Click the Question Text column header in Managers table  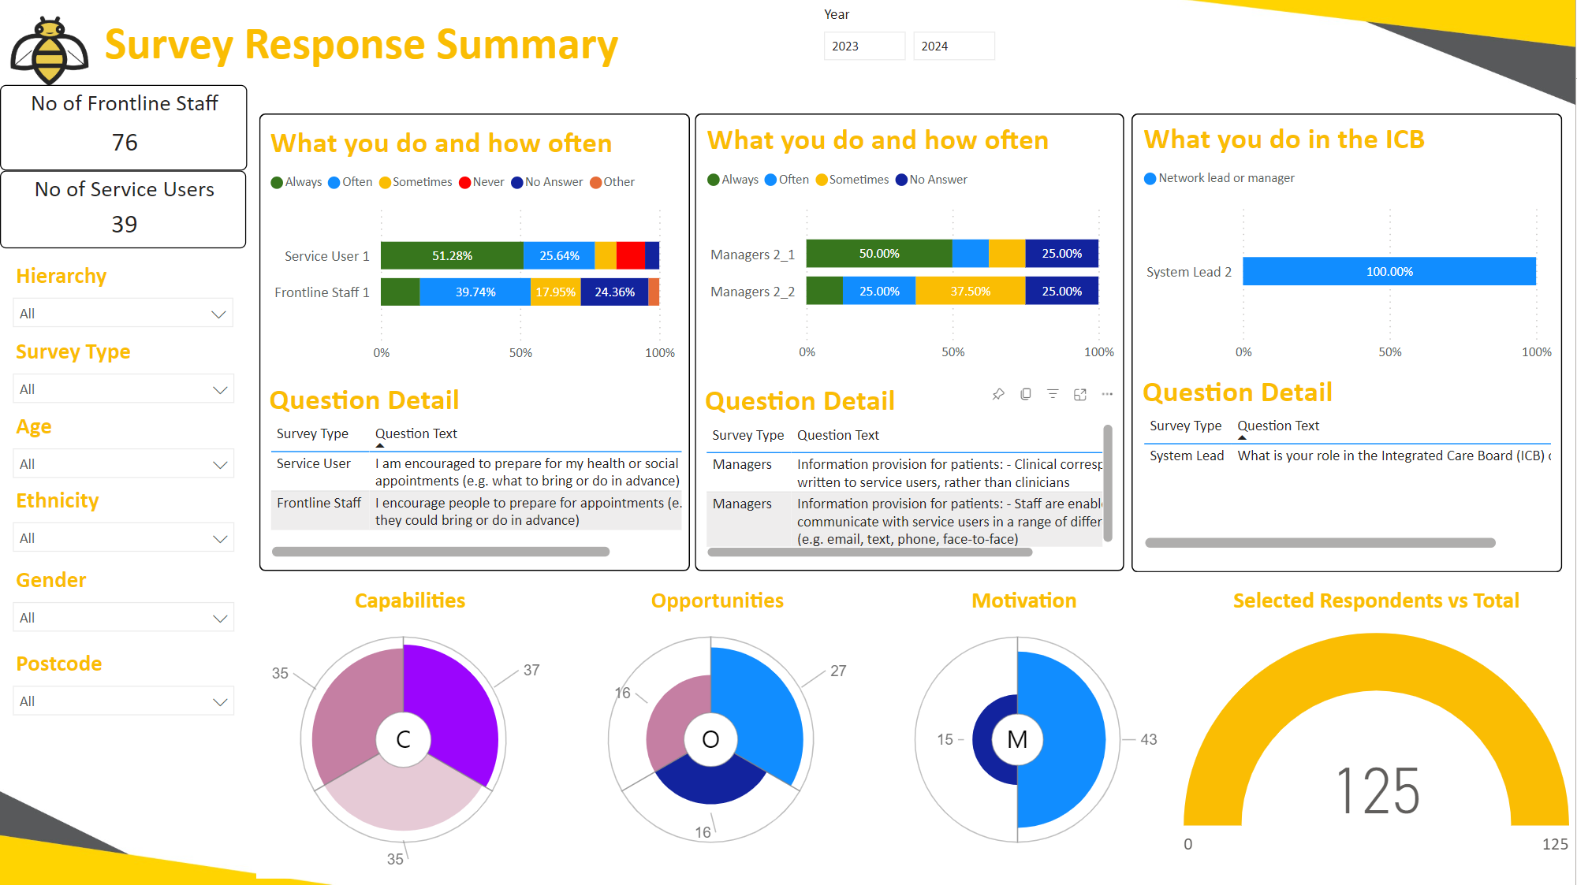click(840, 434)
